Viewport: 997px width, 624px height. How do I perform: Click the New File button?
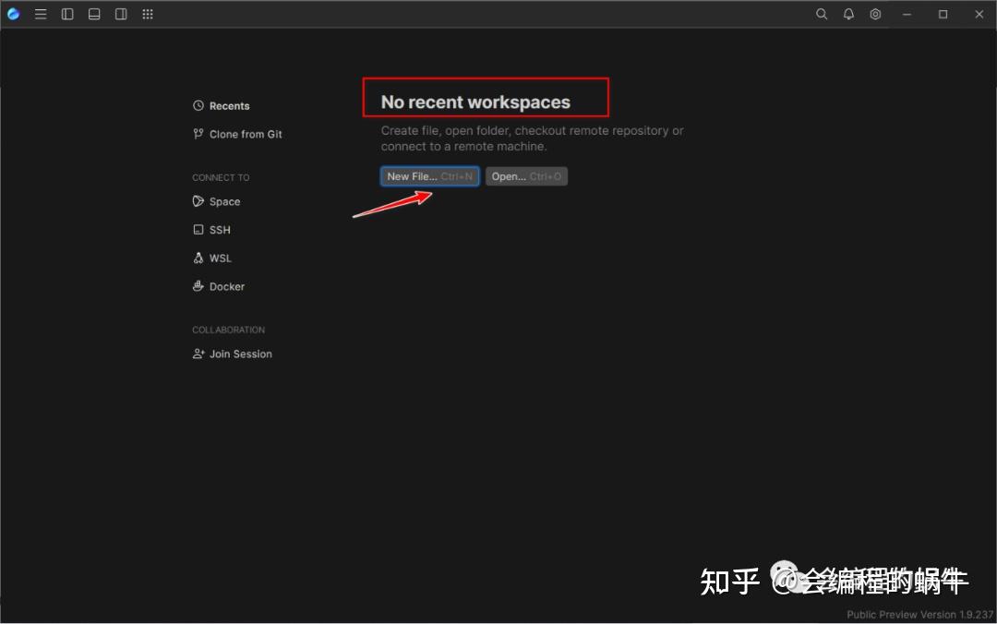click(x=430, y=176)
